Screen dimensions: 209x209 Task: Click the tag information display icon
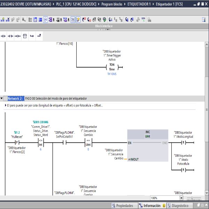coord(58,20)
